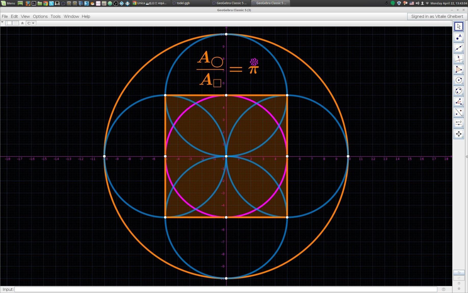Open Move Graphics View tool's dropdown triangle
Screen dimensions: 468x293
[x=462, y=137]
